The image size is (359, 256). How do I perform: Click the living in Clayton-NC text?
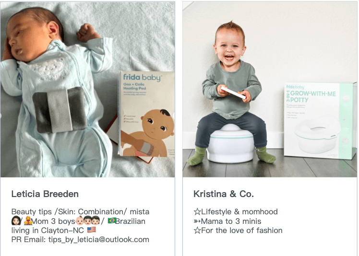(48, 230)
